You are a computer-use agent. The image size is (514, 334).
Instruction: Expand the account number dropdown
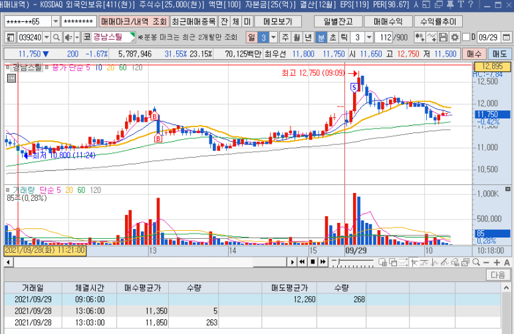[56, 22]
